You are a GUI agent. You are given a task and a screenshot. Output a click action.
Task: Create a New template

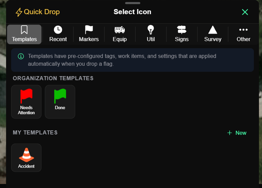pyautogui.click(x=237, y=133)
